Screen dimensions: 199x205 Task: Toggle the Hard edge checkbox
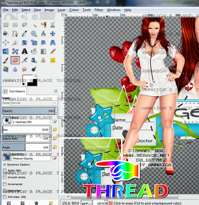[x=5, y=190]
